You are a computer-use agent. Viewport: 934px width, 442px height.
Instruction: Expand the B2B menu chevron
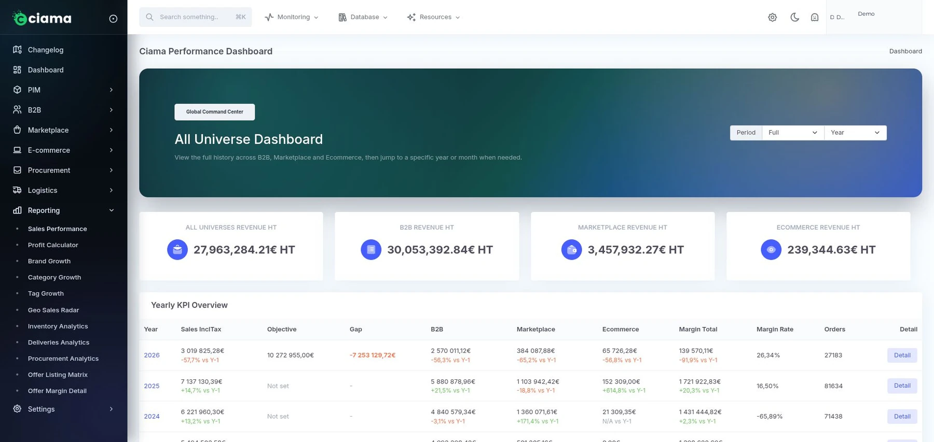point(111,110)
